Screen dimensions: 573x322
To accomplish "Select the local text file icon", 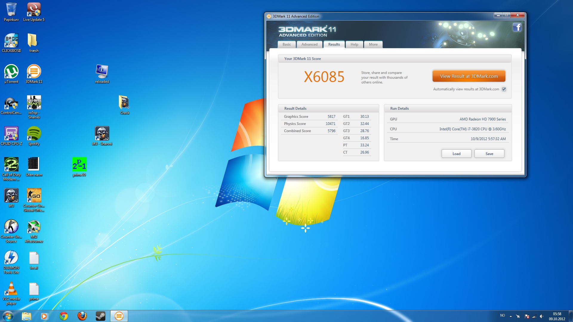I will coord(34,260).
